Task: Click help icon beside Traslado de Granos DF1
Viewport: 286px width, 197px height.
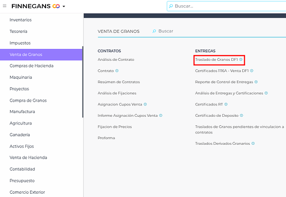Action: click(x=241, y=59)
